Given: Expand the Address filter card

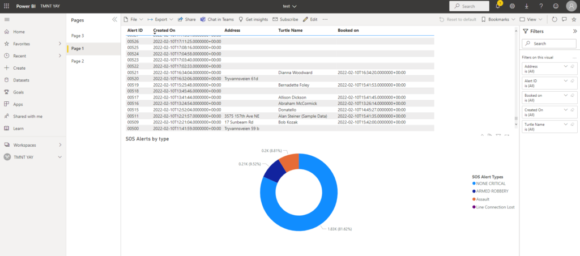Looking at the screenshot, I should pyautogui.click(x=565, y=66).
